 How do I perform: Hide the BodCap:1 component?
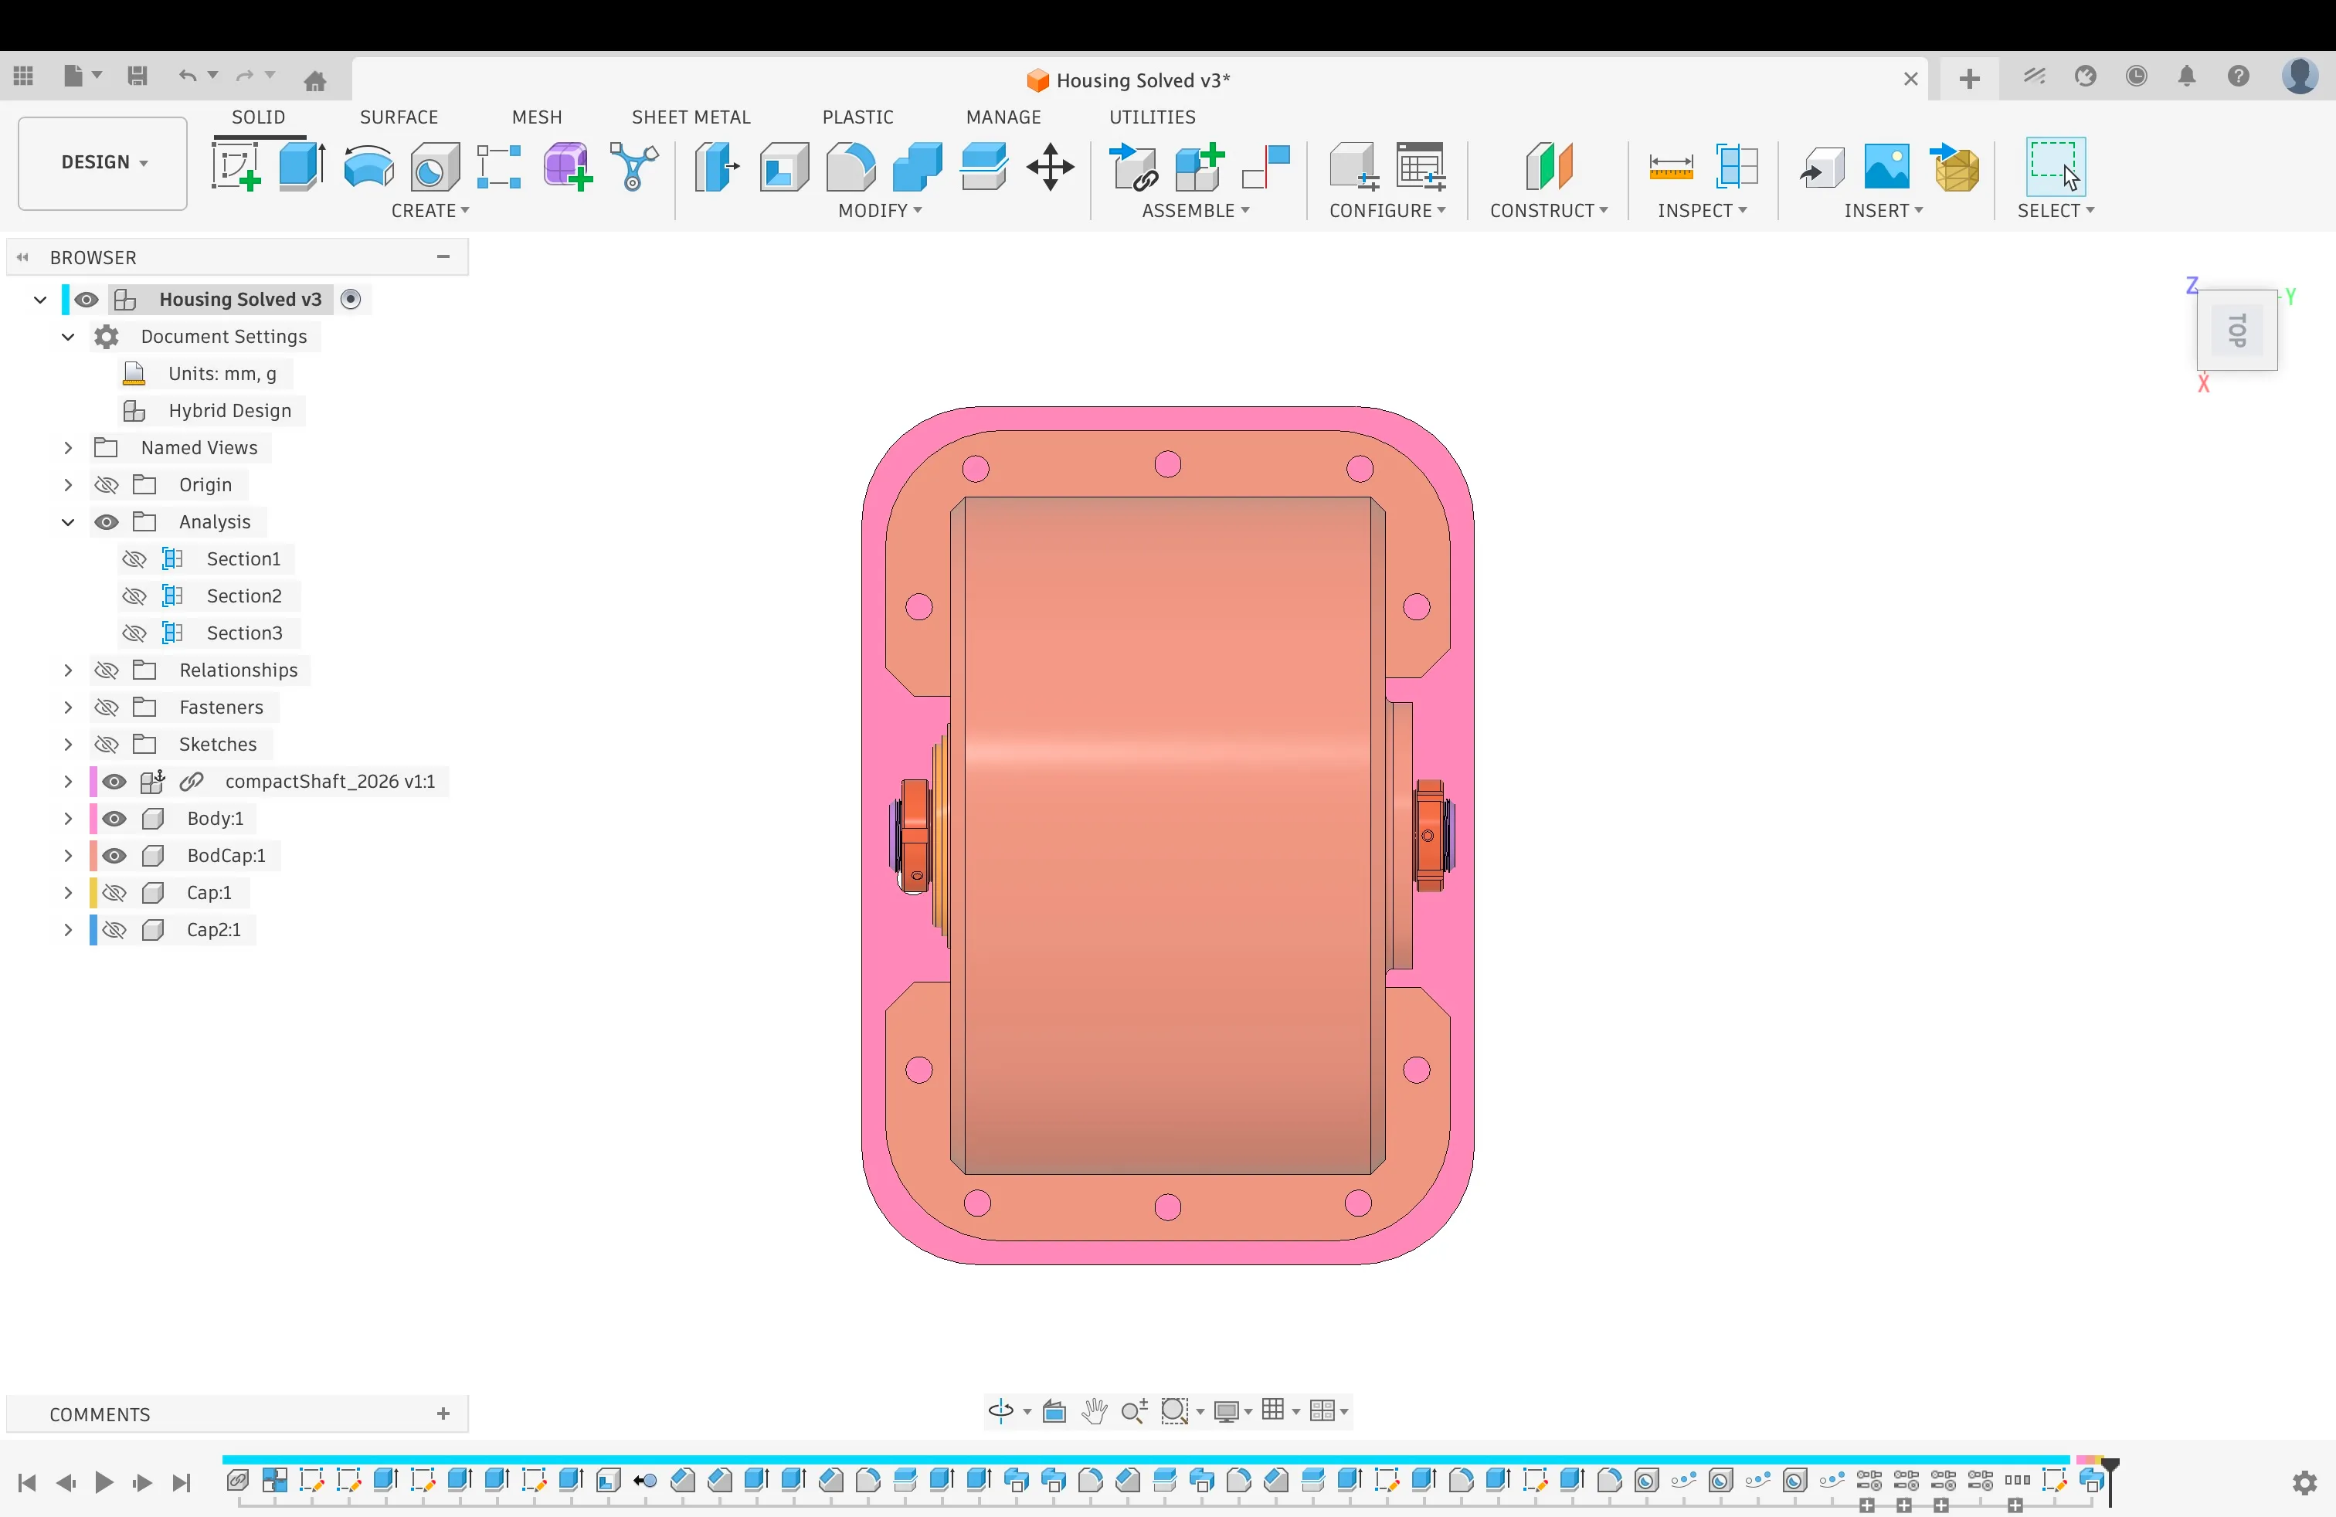coord(114,856)
